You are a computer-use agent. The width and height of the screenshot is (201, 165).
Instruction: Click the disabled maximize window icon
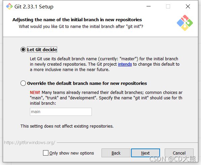(168, 6)
